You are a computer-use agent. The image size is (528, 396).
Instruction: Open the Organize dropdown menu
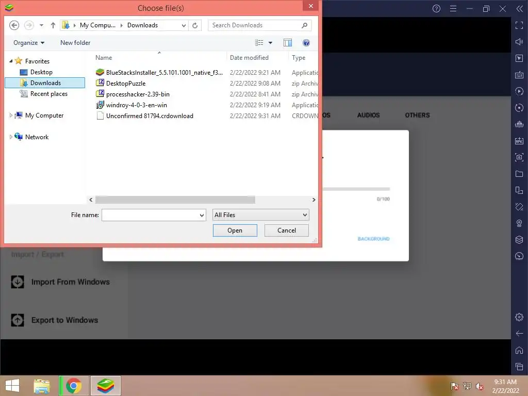(x=29, y=43)
